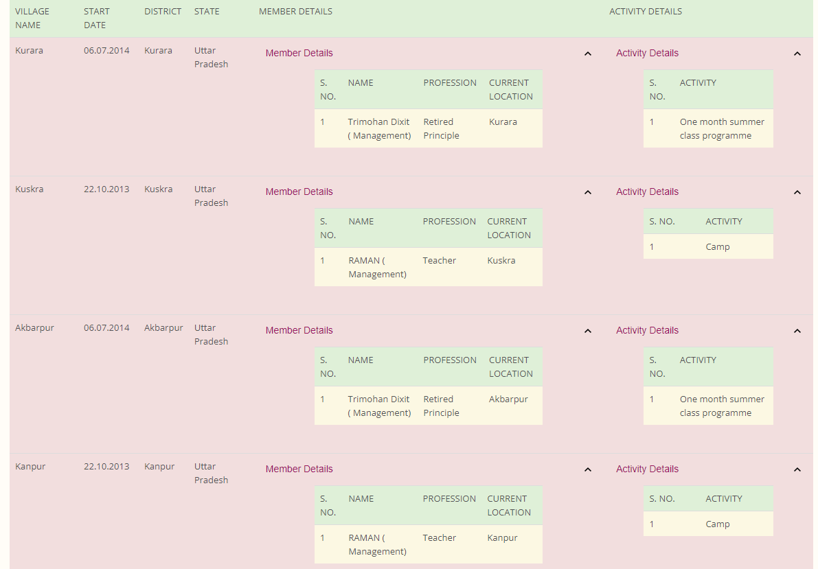Click Activity Details title for Kanpur village

[647, 469]
